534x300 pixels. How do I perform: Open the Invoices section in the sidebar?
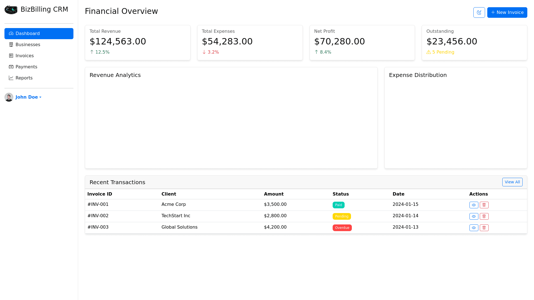(x=24, y=56)
